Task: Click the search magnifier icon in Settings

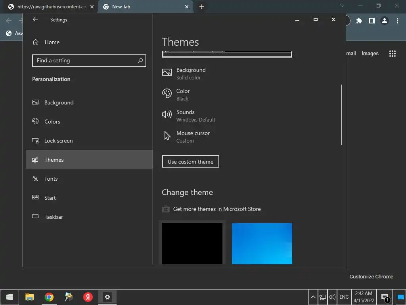Action: pos(140,61)
